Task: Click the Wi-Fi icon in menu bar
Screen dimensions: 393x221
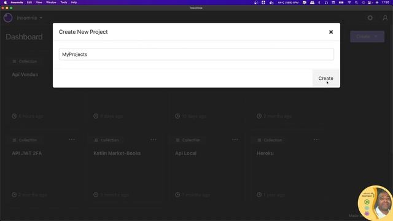Action: click(x=349, y=2)
